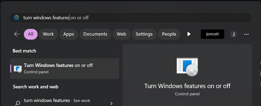Click the Windows features icon in best match
Image resolution: width=261 pixels, height=106 pixels.
(18, 69)
